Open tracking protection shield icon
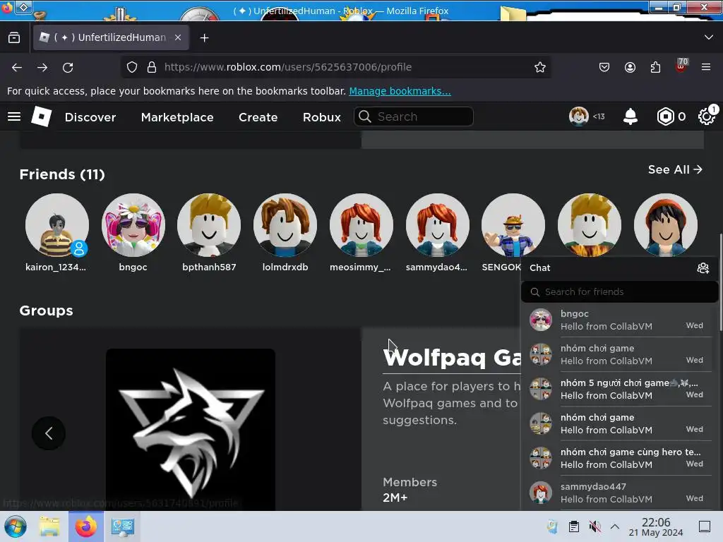The height and width of the screenshot is (542, 723). click(x=132, y=67)
